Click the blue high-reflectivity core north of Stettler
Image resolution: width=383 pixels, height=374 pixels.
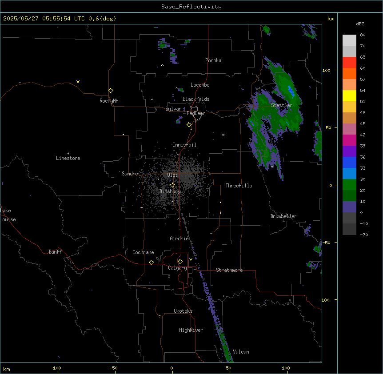tap(291, 91)
